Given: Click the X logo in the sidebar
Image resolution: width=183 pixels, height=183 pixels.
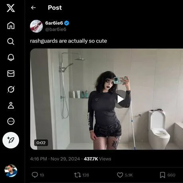Looking at the screenshot, I should (x=11, y=8).
